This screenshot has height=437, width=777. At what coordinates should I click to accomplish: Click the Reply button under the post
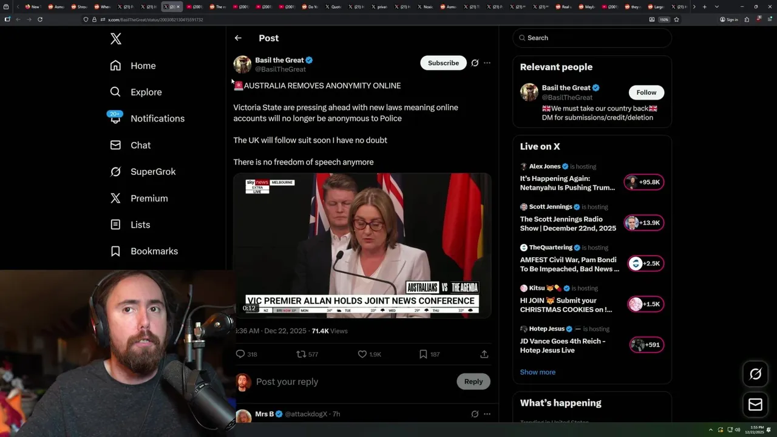pos(473,382)
